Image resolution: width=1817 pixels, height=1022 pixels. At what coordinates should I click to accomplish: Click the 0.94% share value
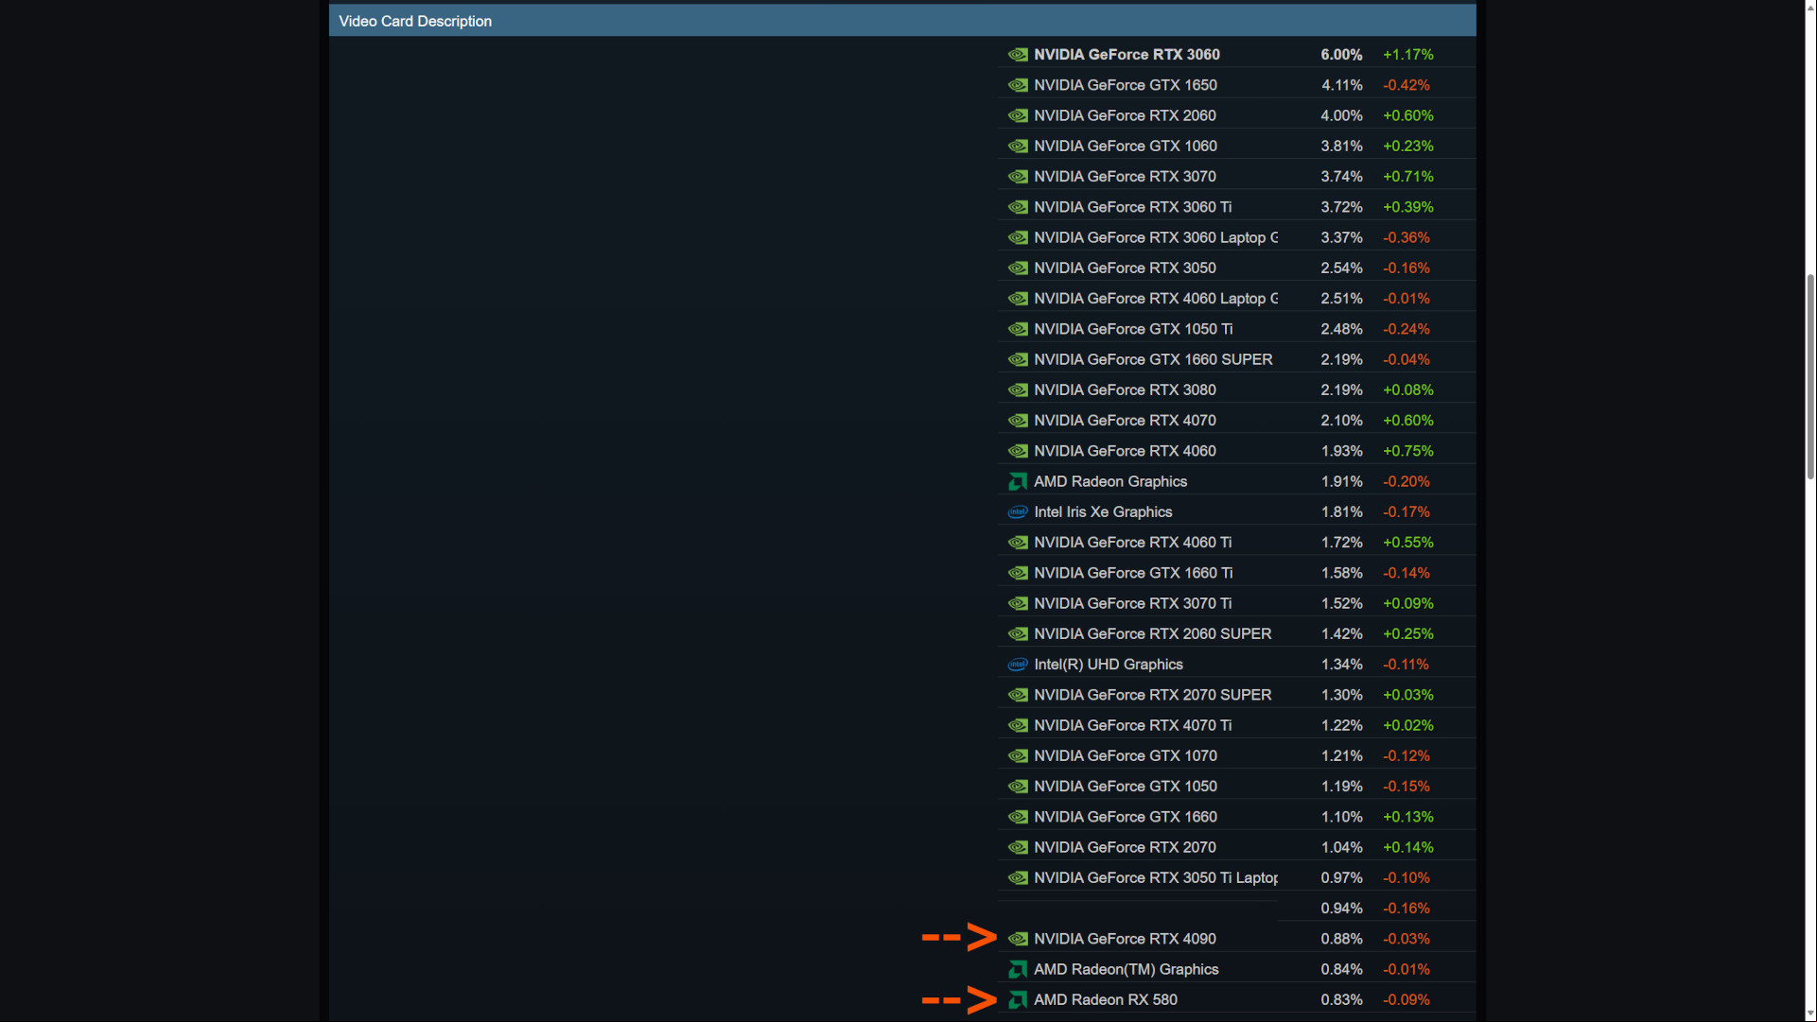pyautogui.click(x=1341, y=909)
